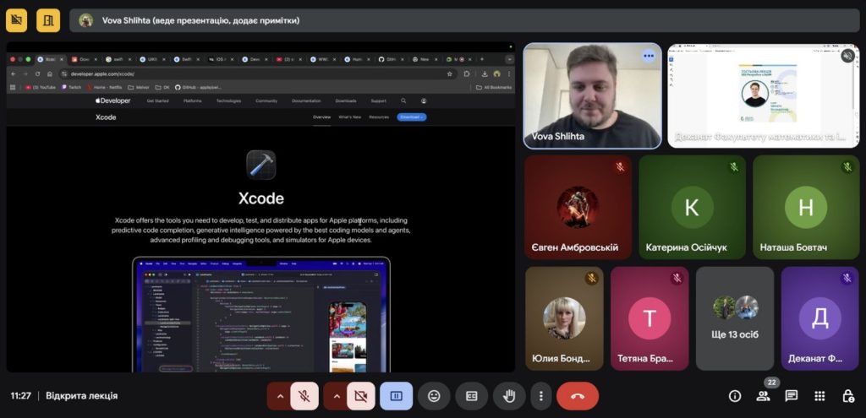The image size is (866, 418).
Task: Click the blue present screen button
Action: (396, 396)
